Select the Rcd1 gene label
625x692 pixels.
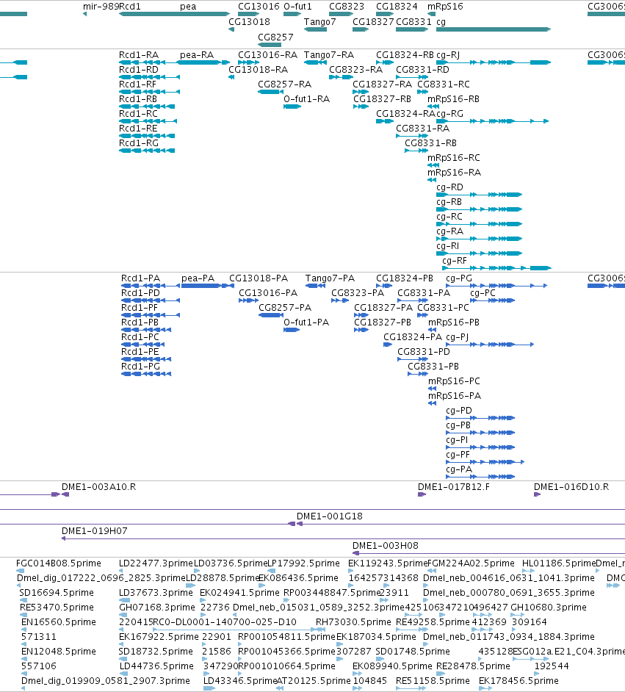[130, 7]
